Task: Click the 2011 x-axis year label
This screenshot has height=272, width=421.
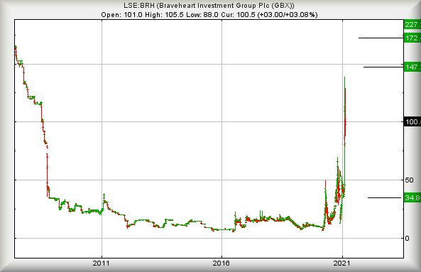Action: click(102, 263)
